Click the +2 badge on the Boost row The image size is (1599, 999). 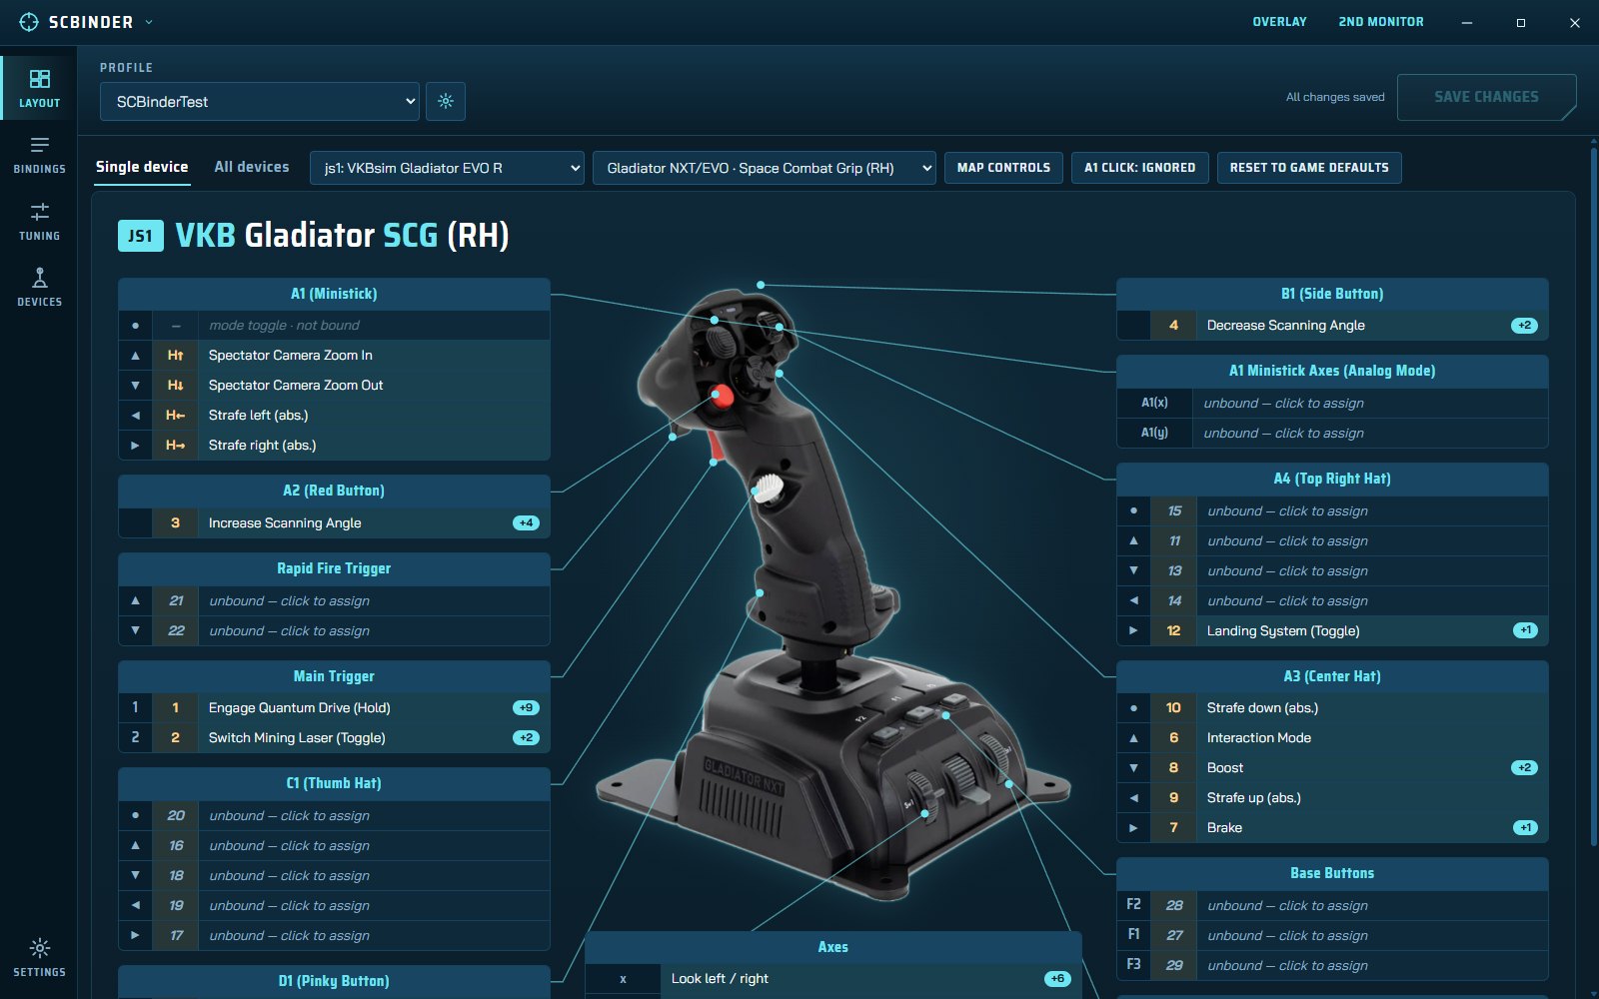point(1524,767)
